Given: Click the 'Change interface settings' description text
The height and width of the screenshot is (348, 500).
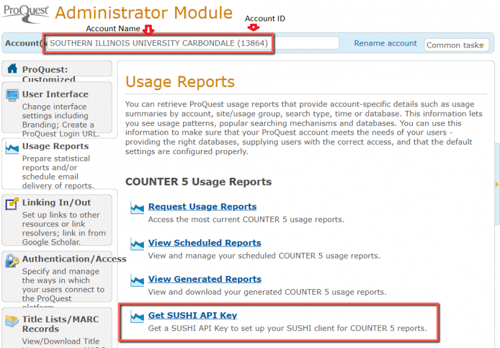Looking at the screenshot, I should (x=61, y=120).
